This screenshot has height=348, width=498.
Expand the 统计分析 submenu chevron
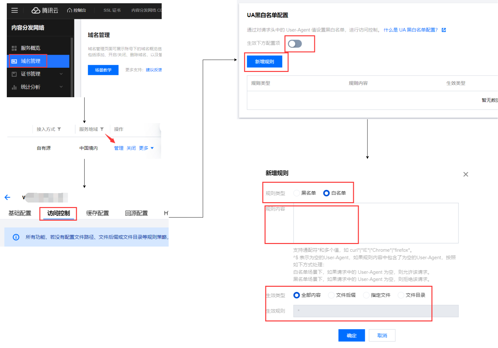tap(61, 87)
